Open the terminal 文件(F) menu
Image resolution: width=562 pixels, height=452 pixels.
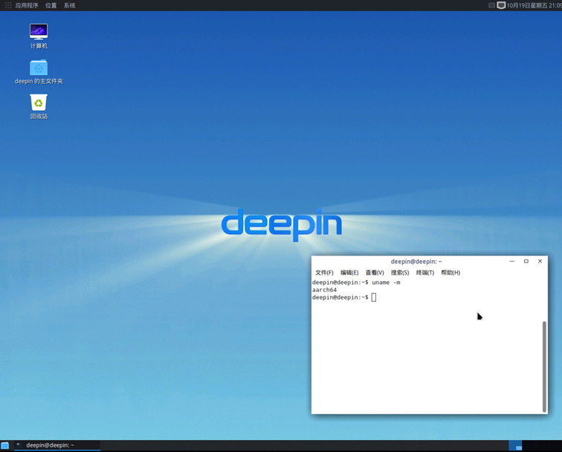(324, 272)
